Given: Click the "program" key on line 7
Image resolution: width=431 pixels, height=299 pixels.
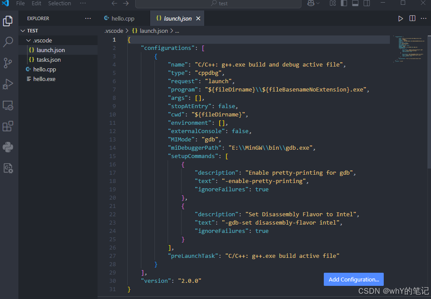Looking at the screenshot, I should coord(183,89).
